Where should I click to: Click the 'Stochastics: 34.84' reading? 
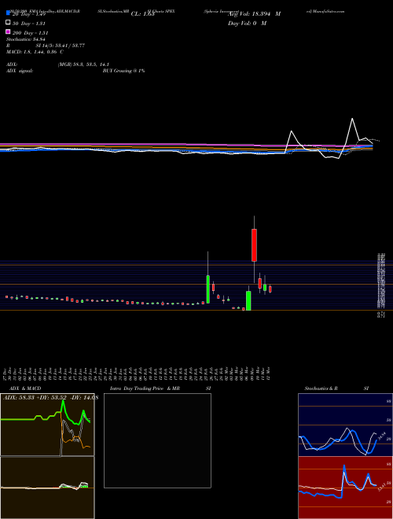click(x=25, y=39)
